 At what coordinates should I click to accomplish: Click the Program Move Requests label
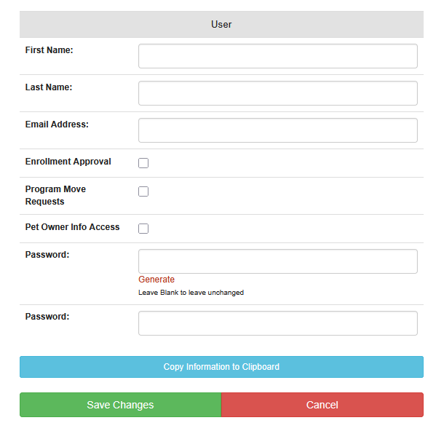click(x=55, y=195)
